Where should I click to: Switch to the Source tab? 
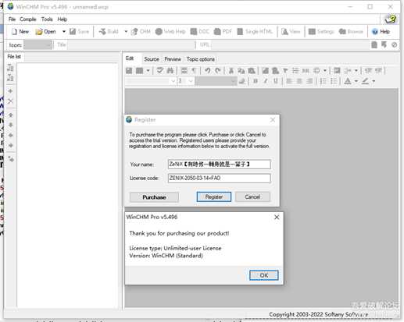tap(152, 59)
